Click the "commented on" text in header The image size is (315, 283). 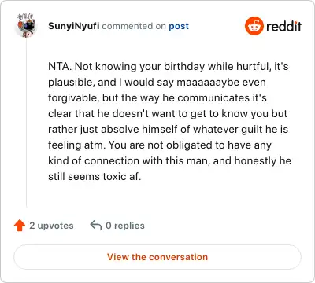(x=134, y=26)
